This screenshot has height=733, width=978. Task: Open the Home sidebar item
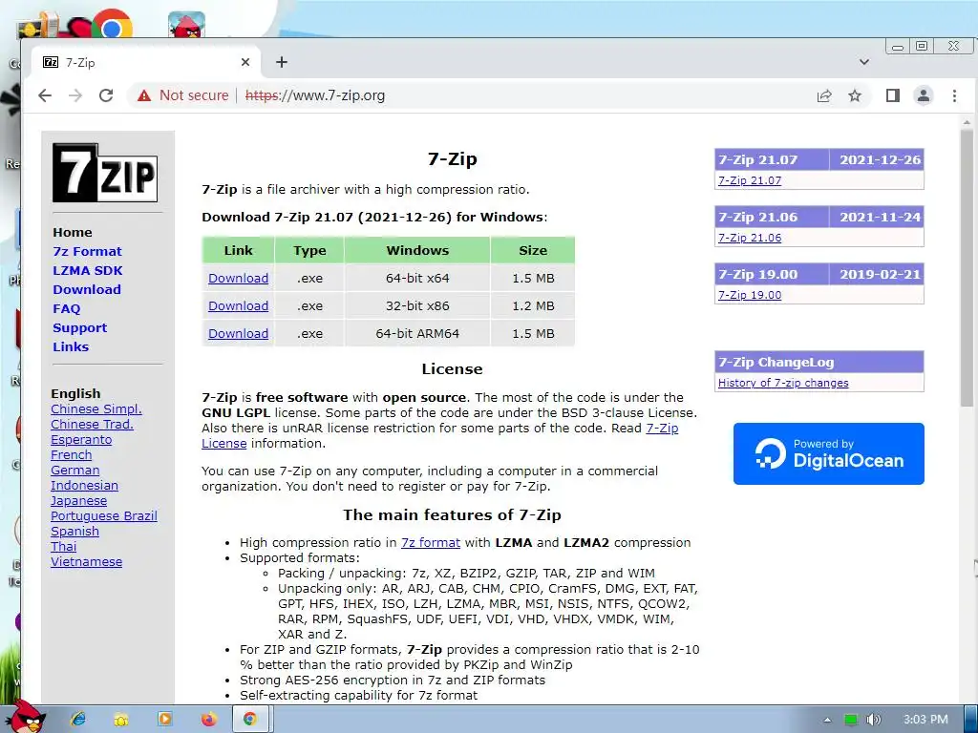click(x=73, y=233)
